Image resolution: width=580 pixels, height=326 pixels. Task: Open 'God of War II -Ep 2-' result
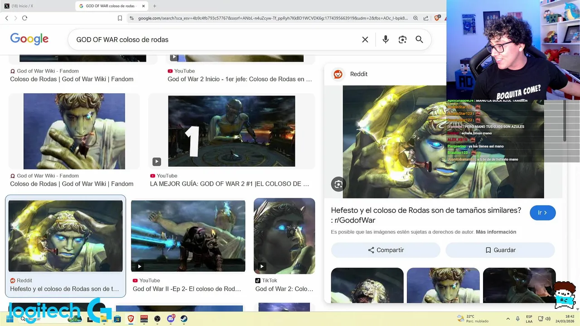(x=187, y=289)
